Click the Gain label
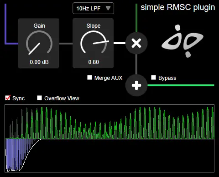This screenshot has height=177, width=219. (x=39, y=26)
